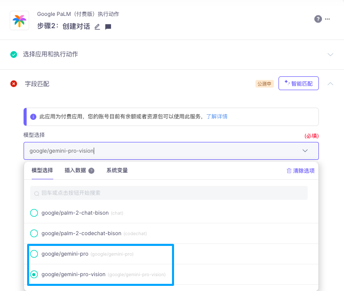Open help via question mark icon at top
This screenshot has height=291, width=344.
pyautogui.click(x=318, y=19)
